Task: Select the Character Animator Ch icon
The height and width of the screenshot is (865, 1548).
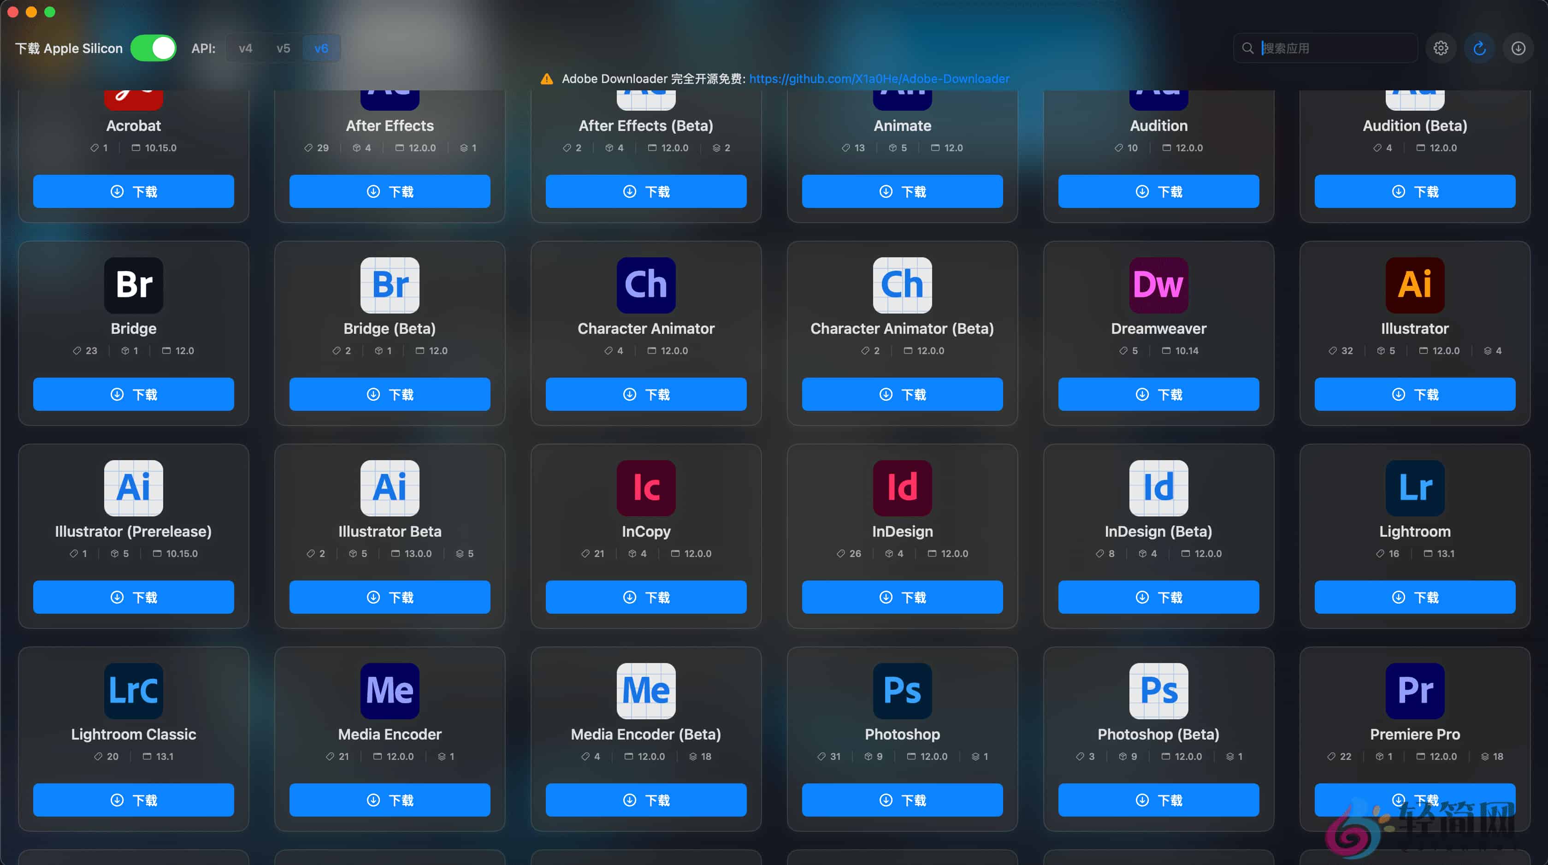Action: pyautogui.click(x=645, y=285)
